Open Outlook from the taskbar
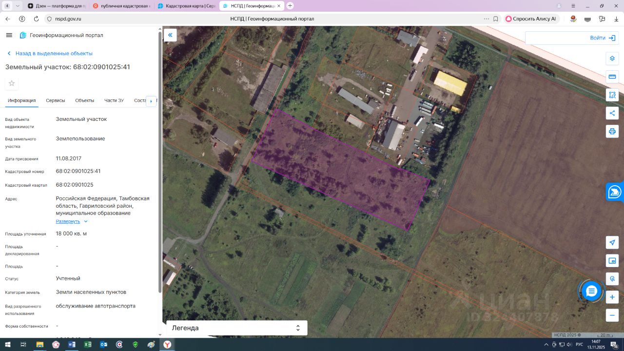 pyautogui.click(x=103, y=345)
